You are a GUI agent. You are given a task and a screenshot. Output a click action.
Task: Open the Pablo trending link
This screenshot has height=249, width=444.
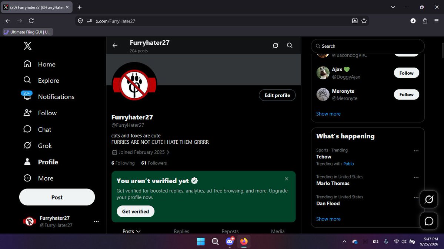348,164
